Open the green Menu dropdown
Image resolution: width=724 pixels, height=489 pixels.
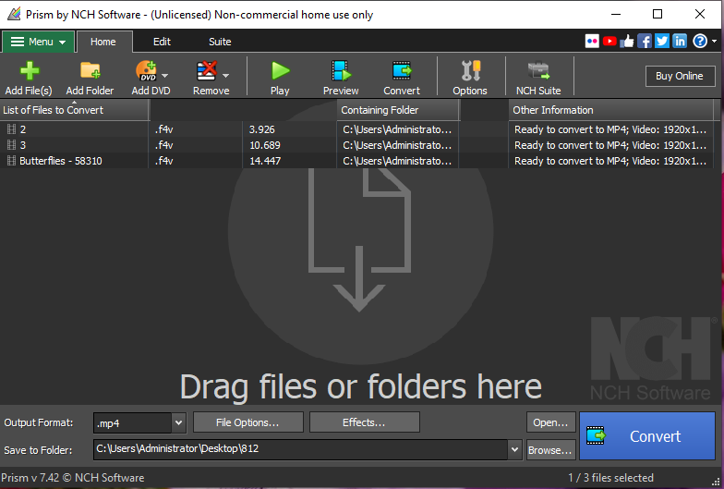(x=38, y=42)
